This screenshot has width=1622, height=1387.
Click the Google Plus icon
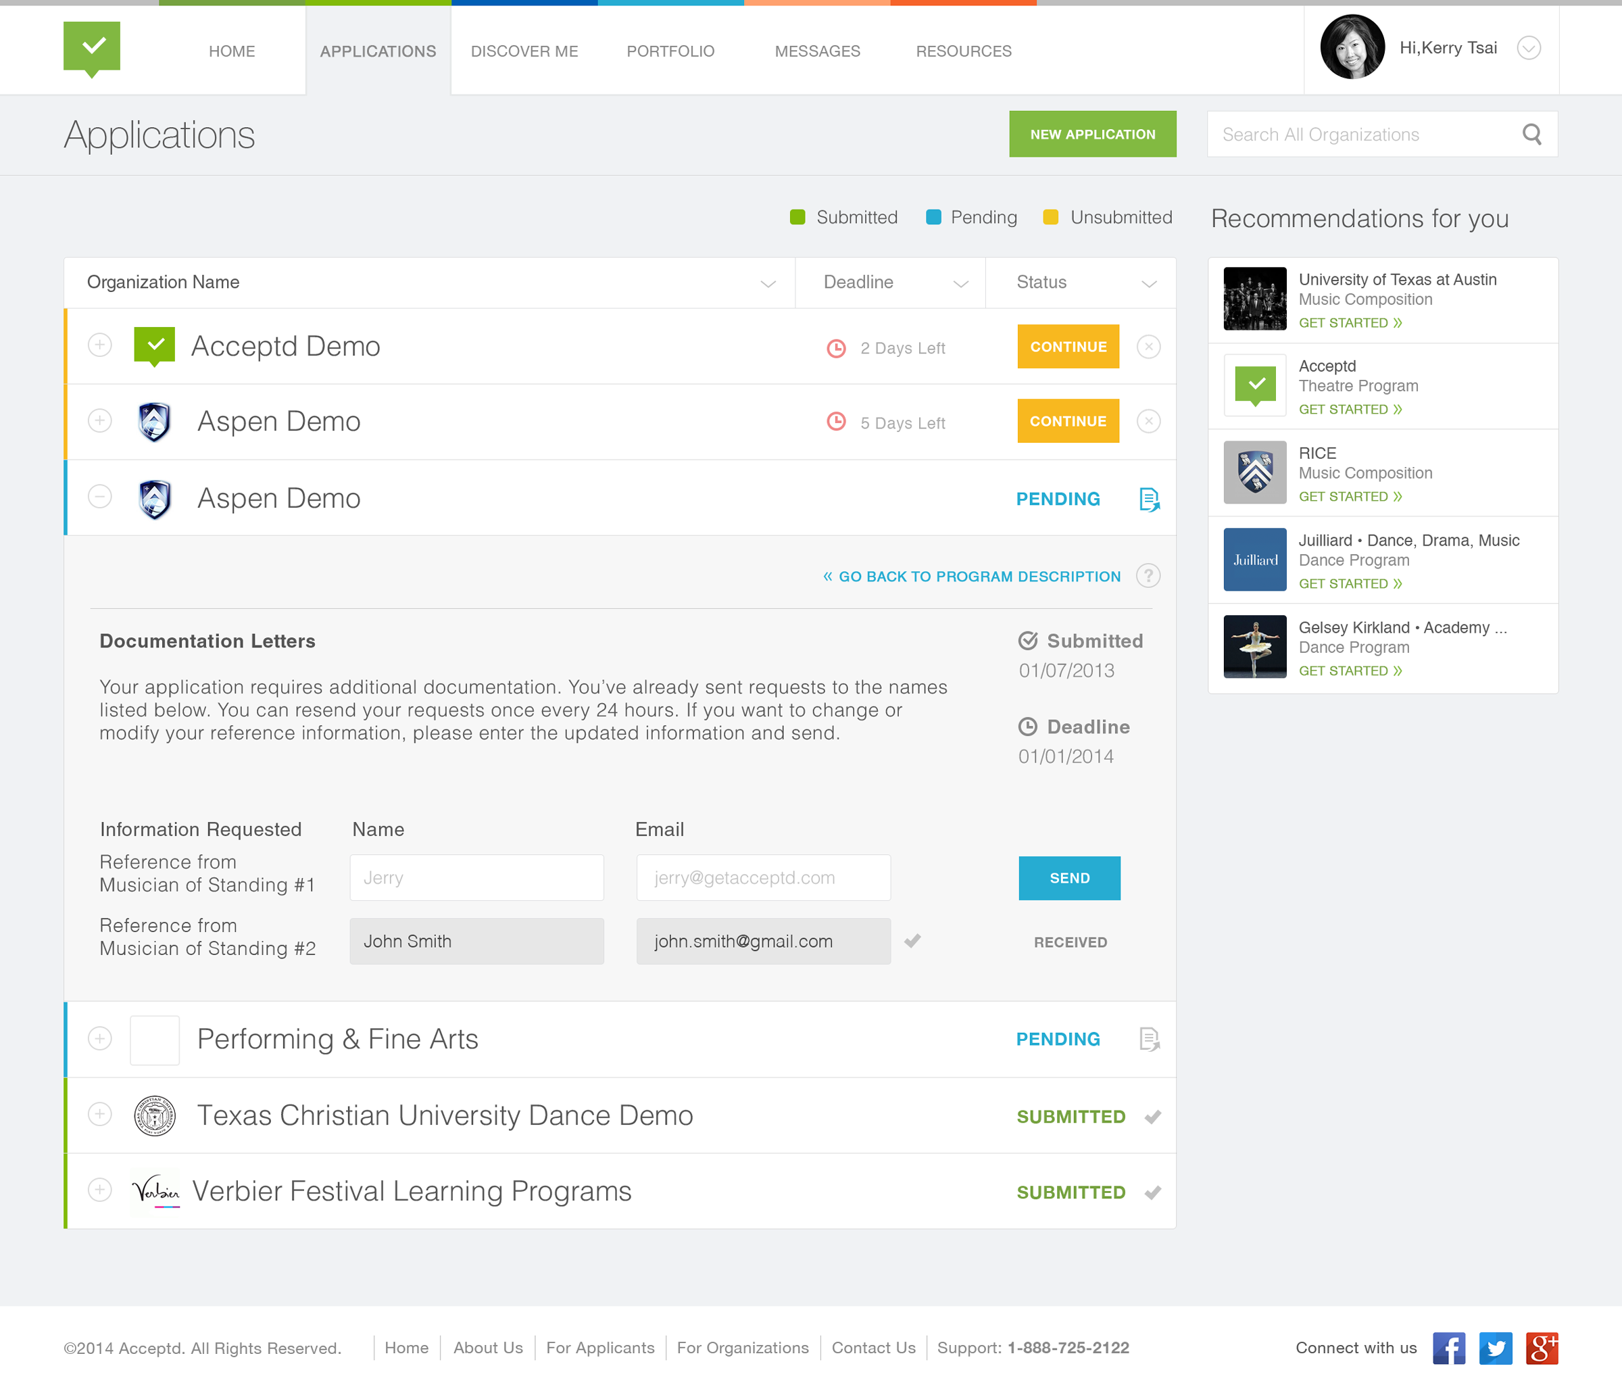(x=1542, y=1348)
